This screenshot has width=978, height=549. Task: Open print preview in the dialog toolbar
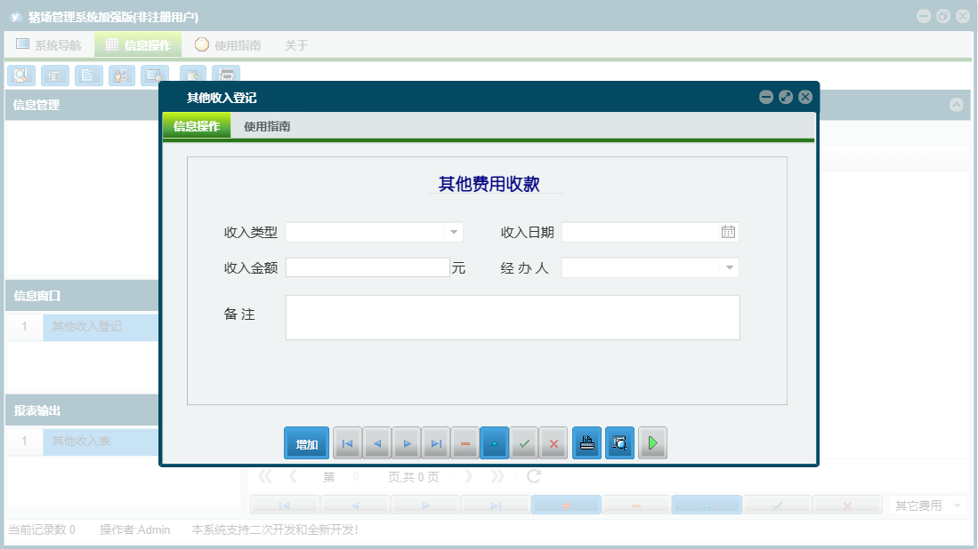[619, 442]
